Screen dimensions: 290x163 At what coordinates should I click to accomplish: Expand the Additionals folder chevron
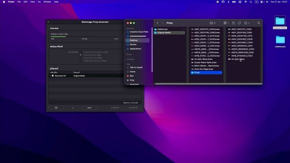pyautogui.click(x=184, y=29)
